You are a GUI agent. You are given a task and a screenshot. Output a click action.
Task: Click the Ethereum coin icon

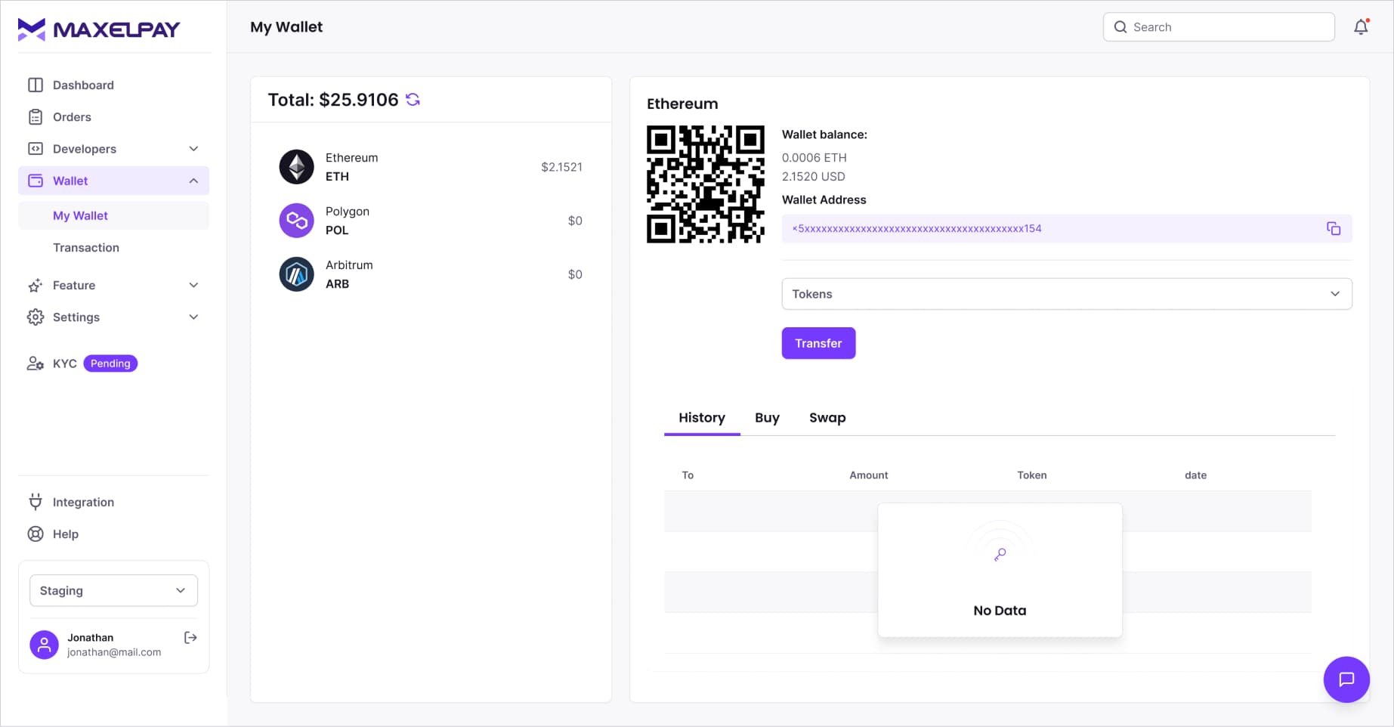(x=297, y=167)
